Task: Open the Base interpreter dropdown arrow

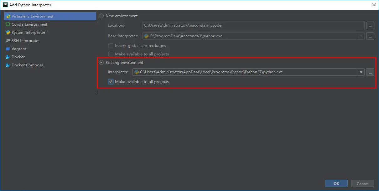Action: click(361, 36)
